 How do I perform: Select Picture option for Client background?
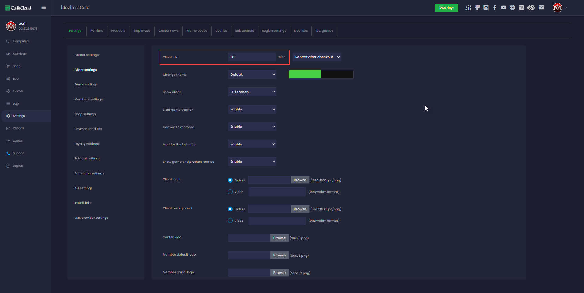click(230, 209)
